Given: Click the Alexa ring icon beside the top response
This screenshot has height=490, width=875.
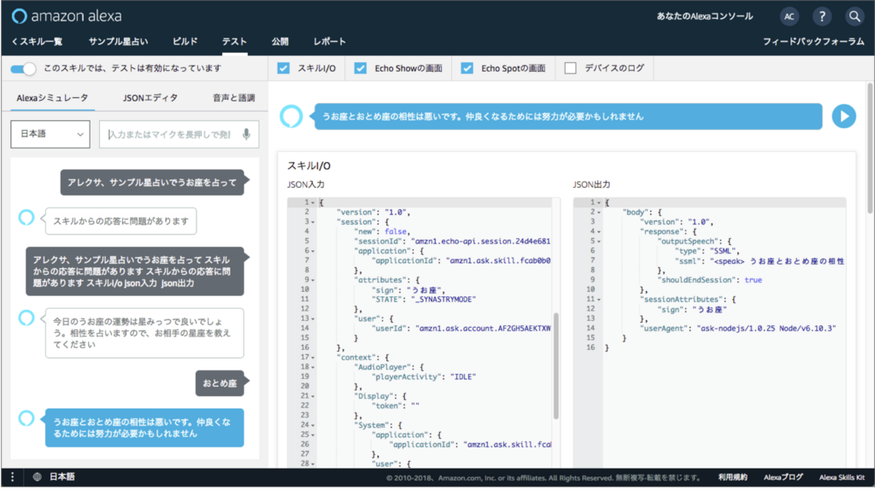Looking at the screenshot, I should tap(291, 116).
